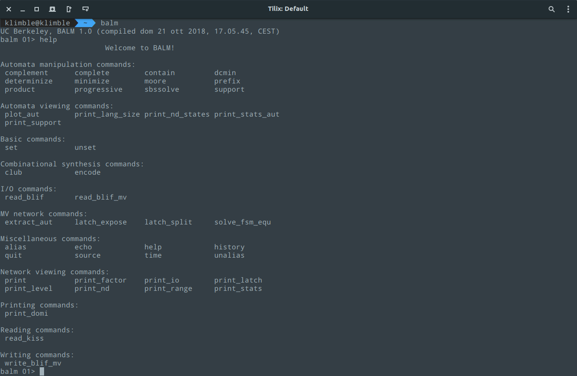This screenshot has height=376, width=577.
Task: Click the blue '~' directory prompt segment
Action: 85,23
